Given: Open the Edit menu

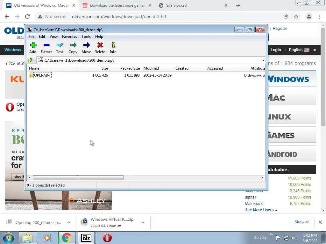Looking at the screenshot, I should point(42,37).
